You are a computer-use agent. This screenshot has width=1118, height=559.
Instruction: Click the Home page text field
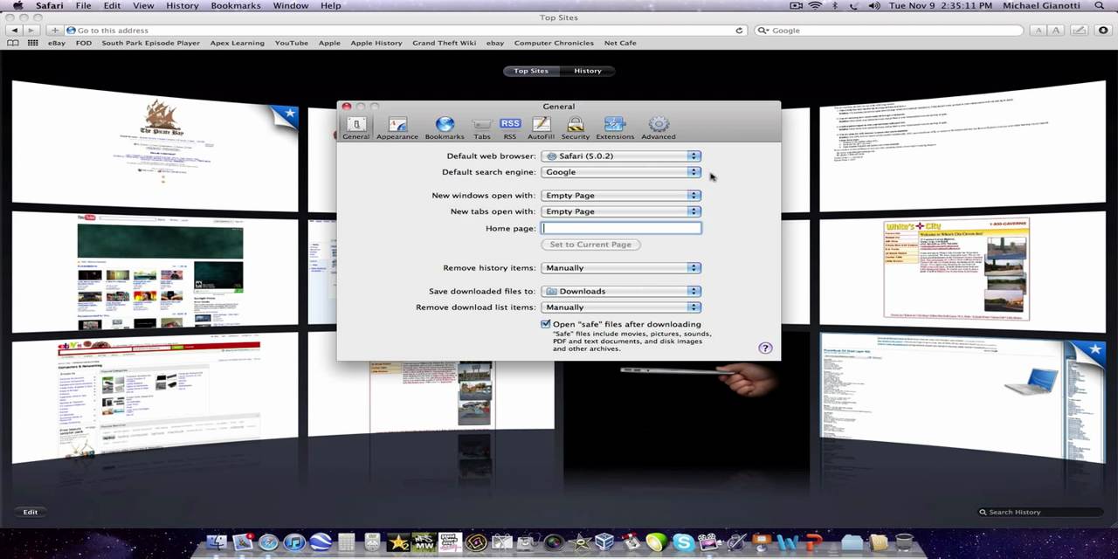click(621, 228)
